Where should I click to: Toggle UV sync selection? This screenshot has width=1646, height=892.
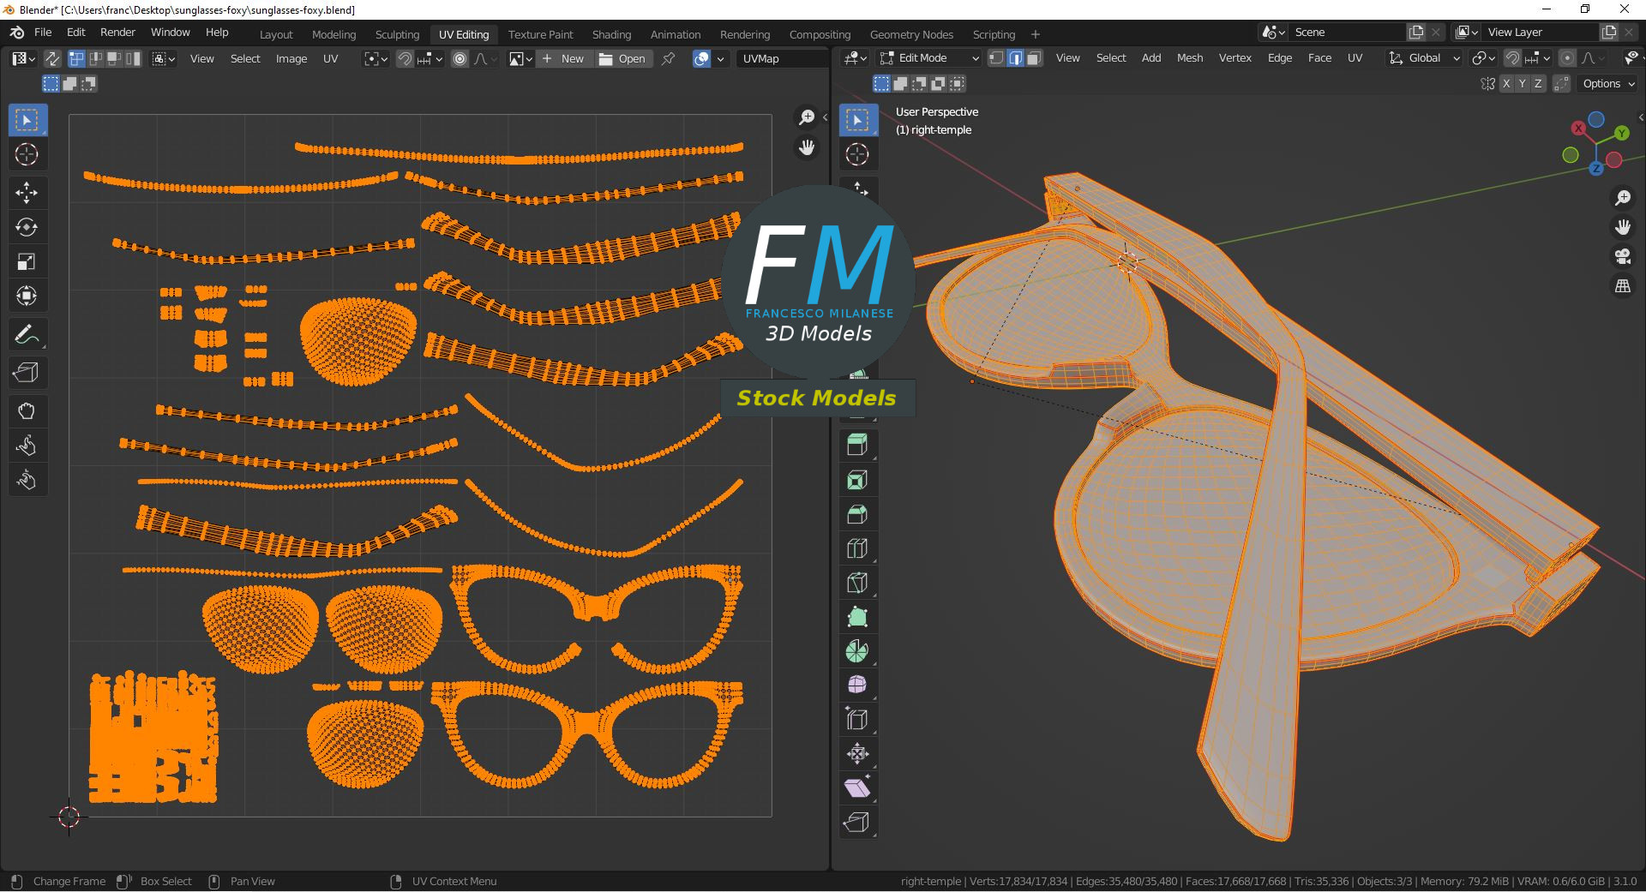click(52, 58)
